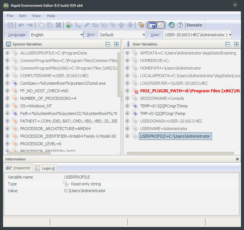Collapse all System Variables with minus icon
244x230 pixels.
click(108, 44)
